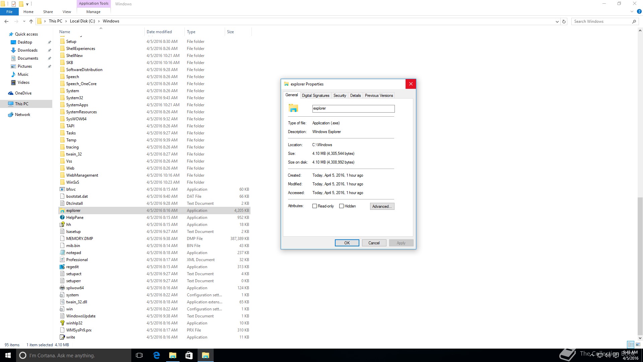Open Task View on taskbar
Image resolution: width=643 pixels, height=362 pixels.
point(139,355)
